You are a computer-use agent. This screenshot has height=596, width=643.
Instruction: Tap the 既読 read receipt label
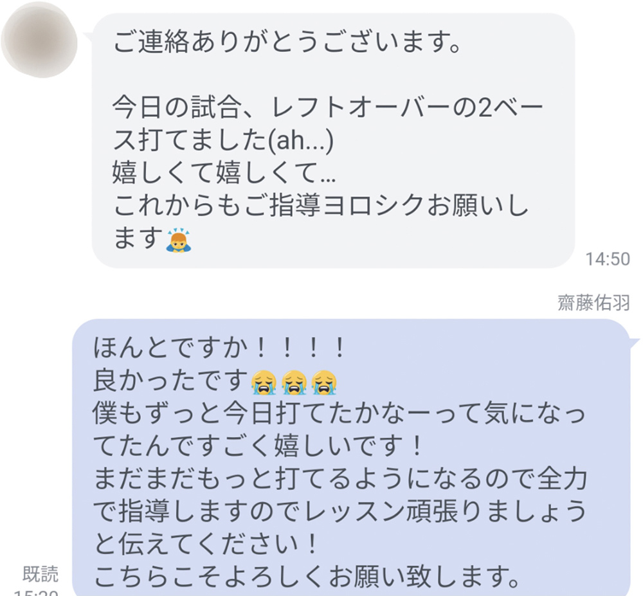[x=40, y=574]
